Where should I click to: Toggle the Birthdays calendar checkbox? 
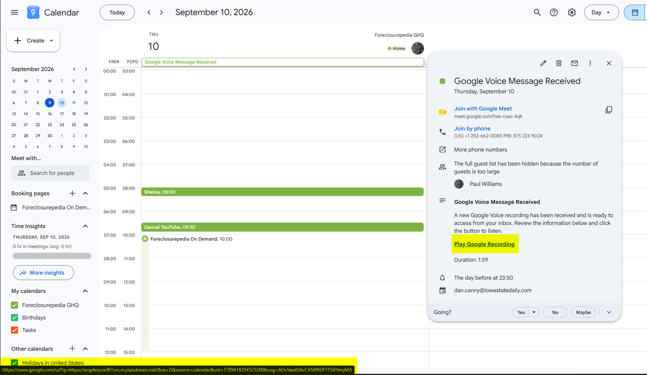[15, 318]
